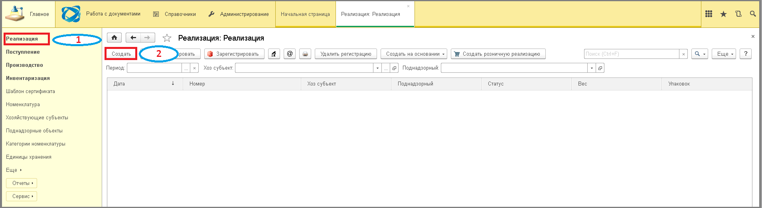This screenshot has height=208, width=762.
Task: Open Поднадзорные объекты in sidebar
Action: coord(34,131)
